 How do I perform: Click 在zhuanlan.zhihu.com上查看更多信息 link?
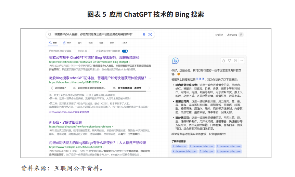click(x=69, y=112)
